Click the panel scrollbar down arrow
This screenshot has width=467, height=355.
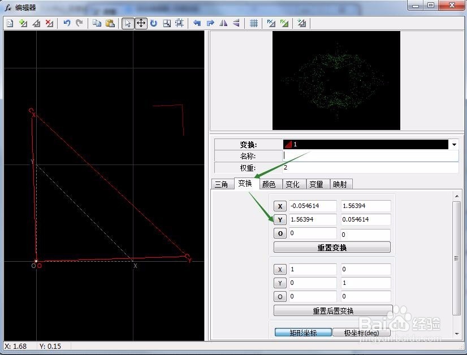[x=457, y=334]
